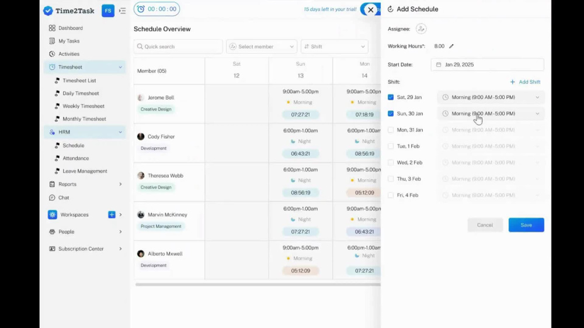Go to Activities in sidebar
The width and height of the screenshot is (584, 328).
tap(69, 54)
